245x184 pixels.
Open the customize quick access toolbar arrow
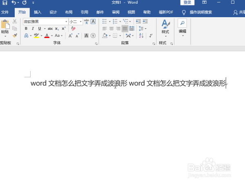[33, 3]
